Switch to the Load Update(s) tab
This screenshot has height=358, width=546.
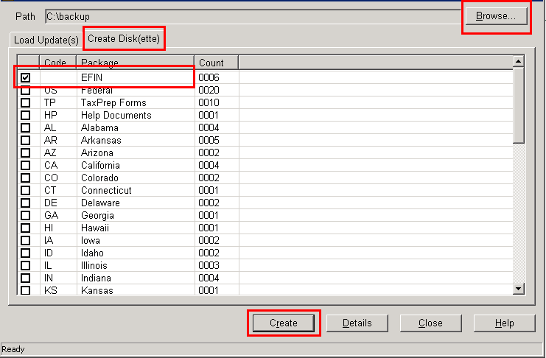[x=46, y=40]
